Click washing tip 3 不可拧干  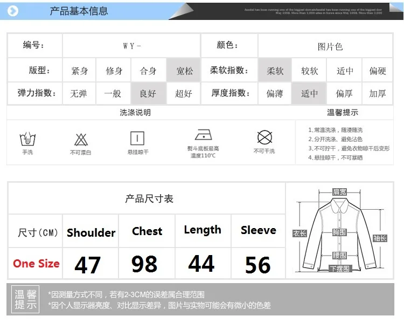point(349,148)
